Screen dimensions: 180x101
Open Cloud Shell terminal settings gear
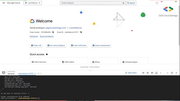[148, 73]
